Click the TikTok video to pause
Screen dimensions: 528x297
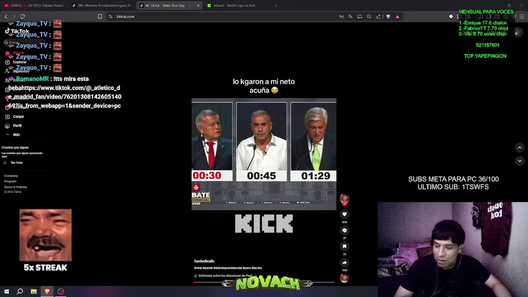pyautogui.click(x=264, y=154)
